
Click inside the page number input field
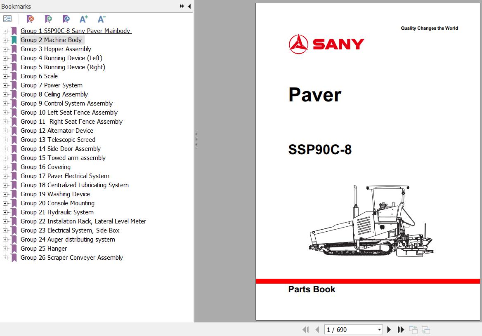[347, 329]
